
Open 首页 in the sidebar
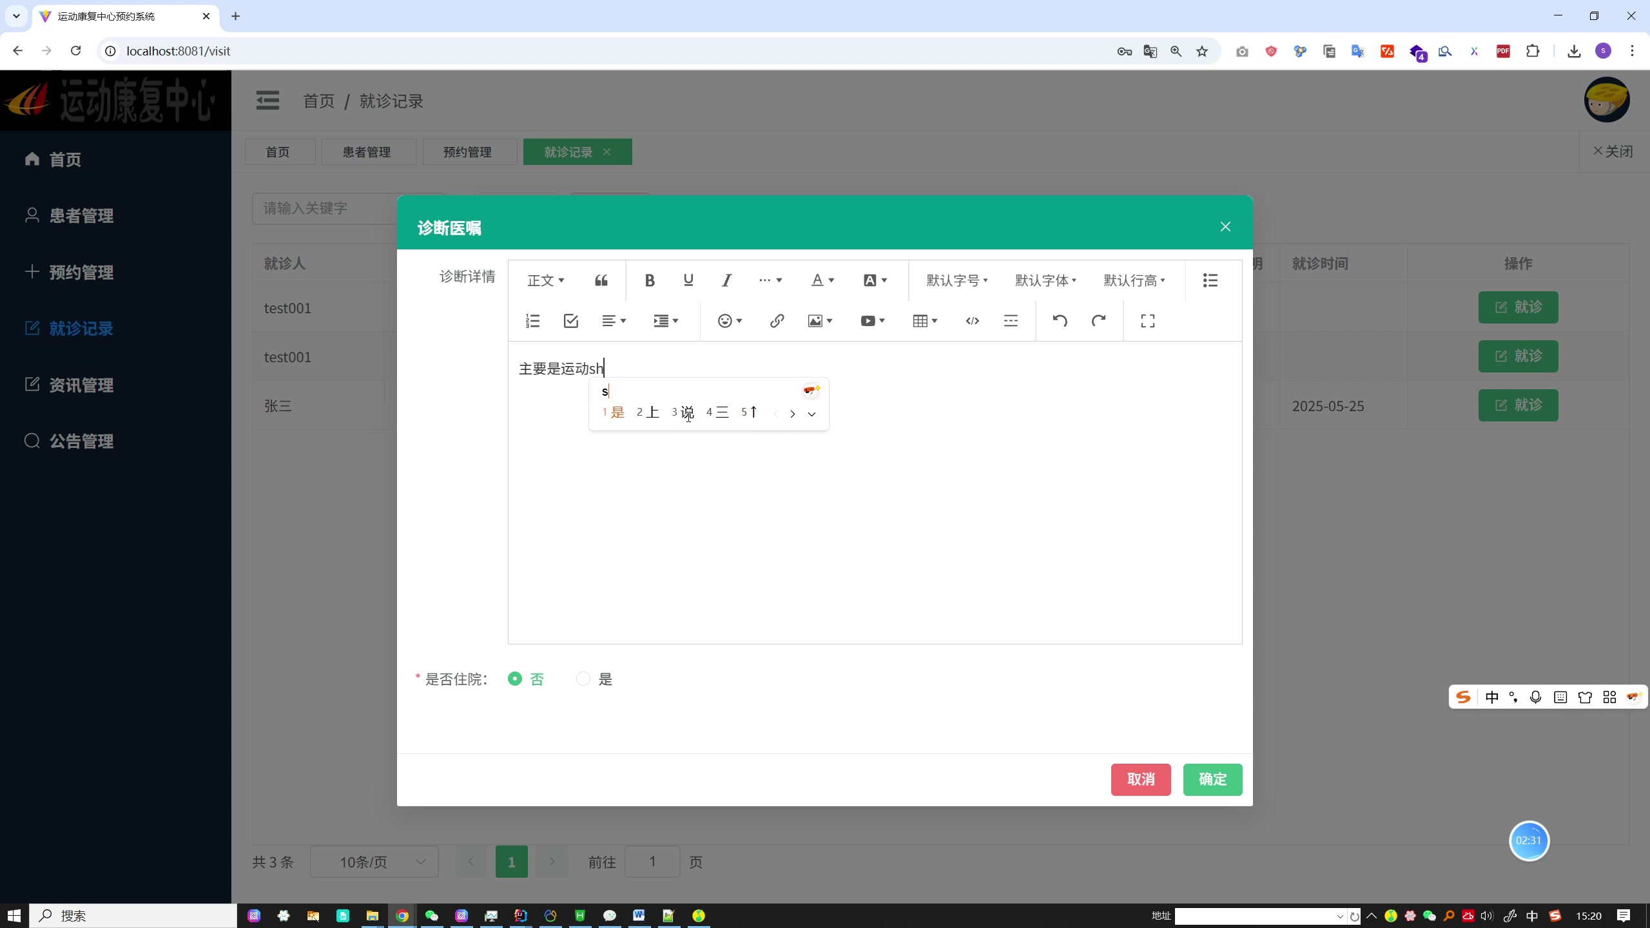click(x=65, y=159)
